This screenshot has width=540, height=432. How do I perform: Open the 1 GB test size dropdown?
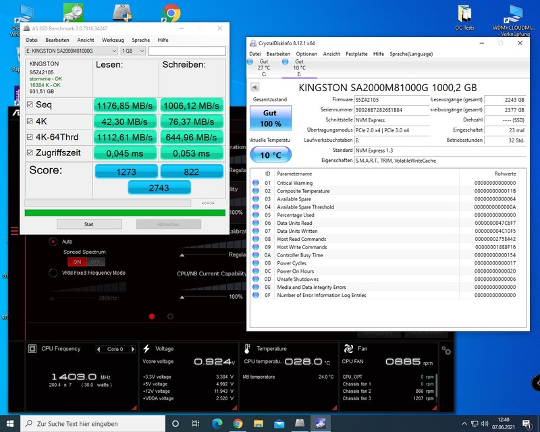[133, 51]
